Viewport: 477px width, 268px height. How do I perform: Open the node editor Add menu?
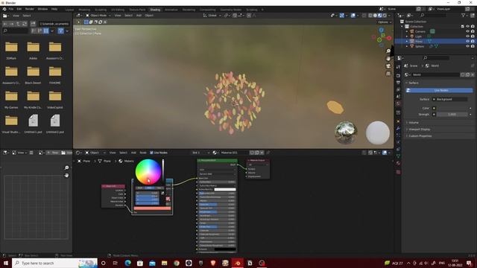[x=133, y=153]
